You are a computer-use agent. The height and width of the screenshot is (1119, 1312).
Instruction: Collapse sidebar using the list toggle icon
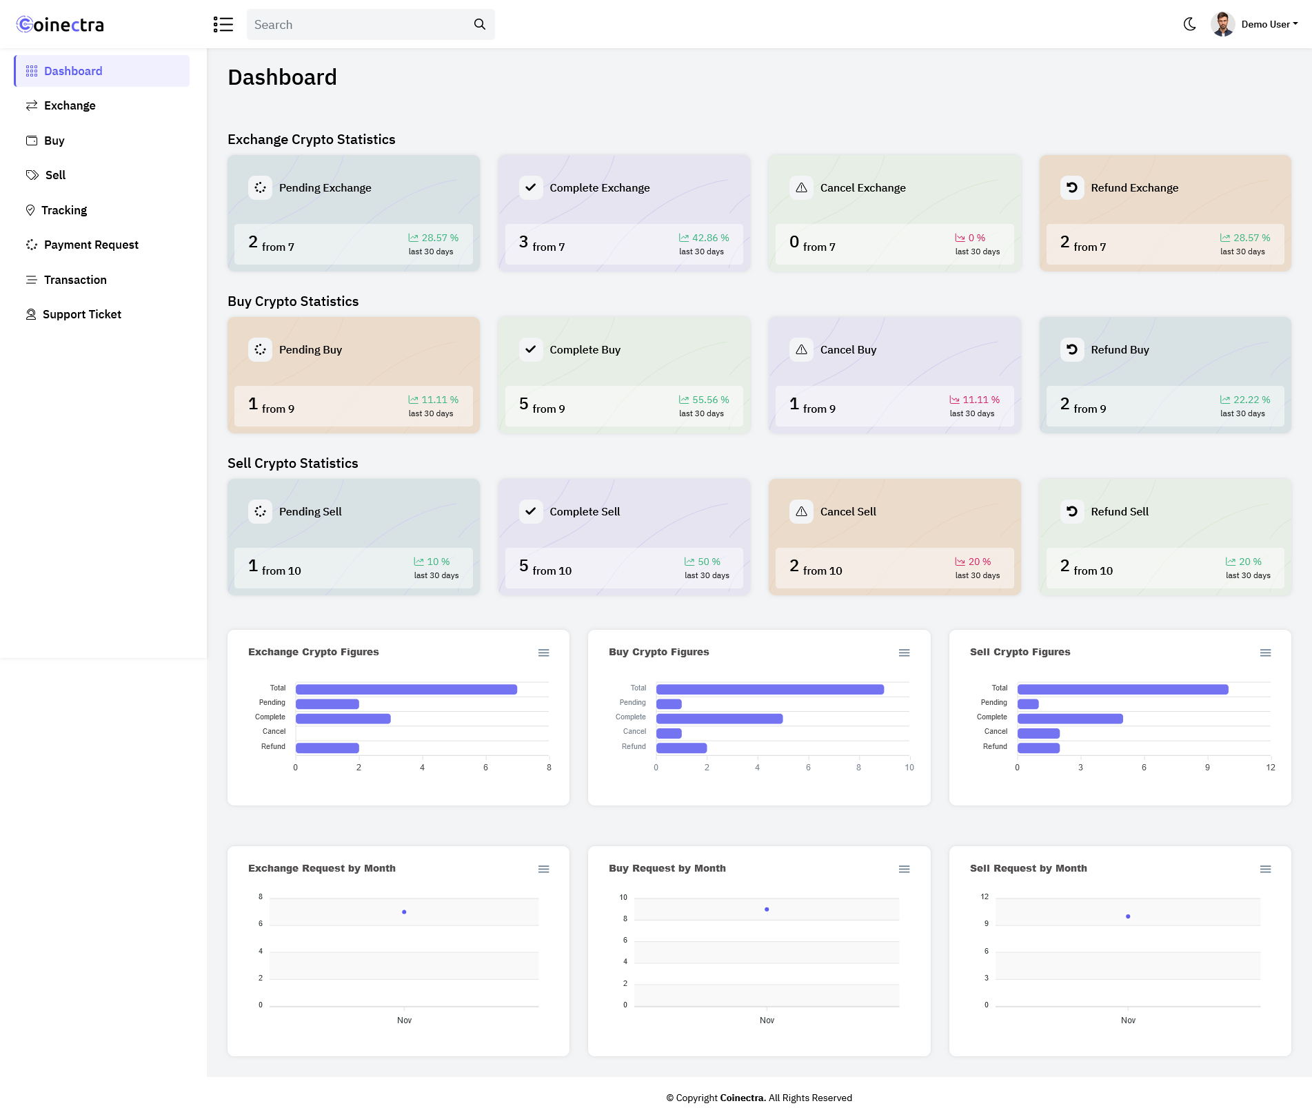[x=223, y=24]
